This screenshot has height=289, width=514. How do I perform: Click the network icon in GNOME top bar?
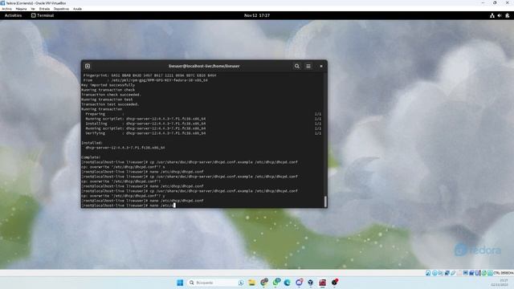[492, 15]
